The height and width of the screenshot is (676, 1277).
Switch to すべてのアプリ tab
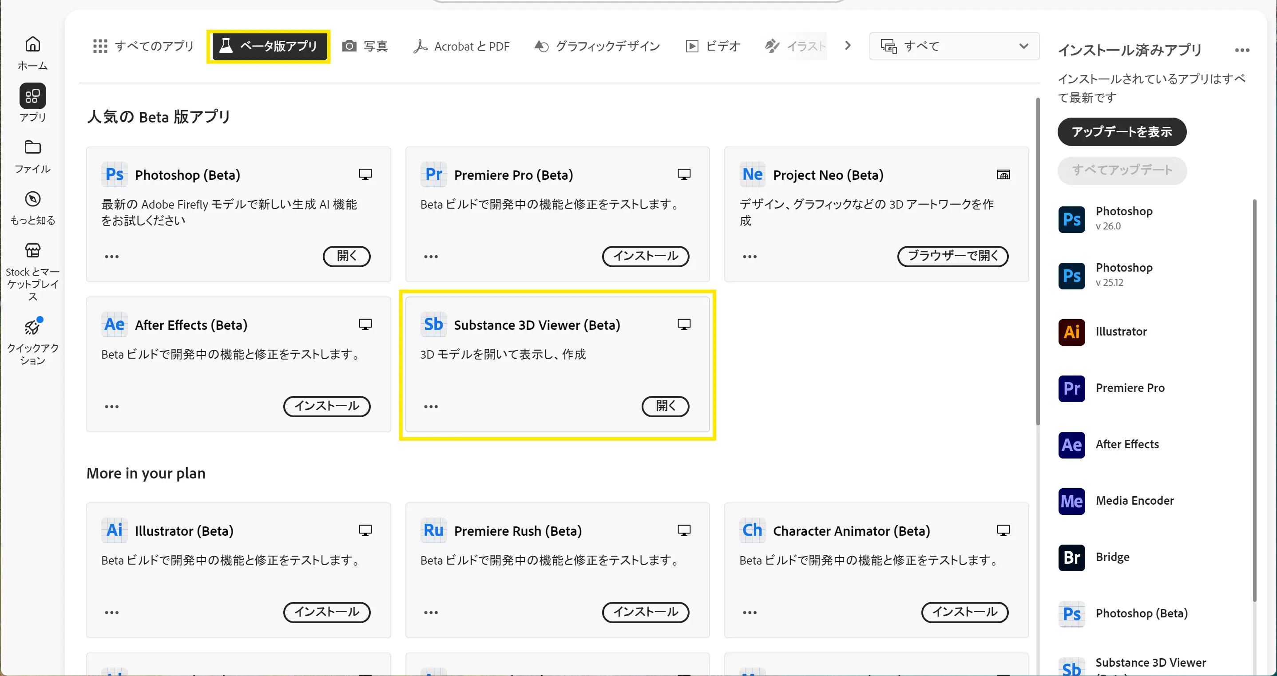[143, 46]
